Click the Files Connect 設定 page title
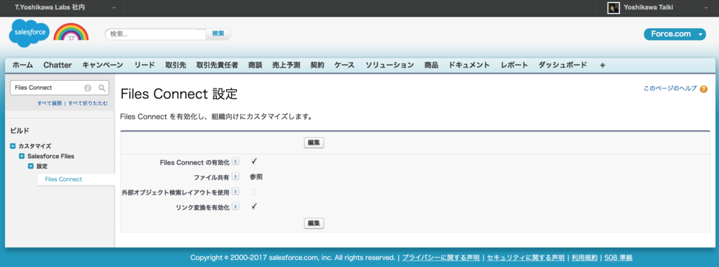Image resolution: width=719 pixels, height=267 pixels. pos(179,94)
